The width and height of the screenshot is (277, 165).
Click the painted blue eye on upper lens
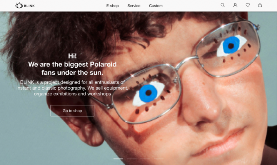pyautogui.click(x=231, y=45)
